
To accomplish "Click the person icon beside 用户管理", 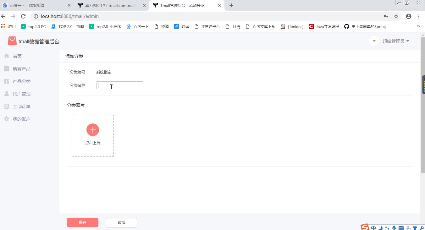I will coord(7,94).
